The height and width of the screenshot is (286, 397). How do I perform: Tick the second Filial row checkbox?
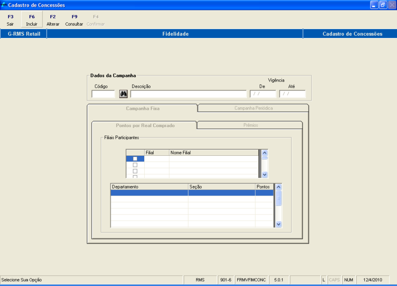point(135,165)
